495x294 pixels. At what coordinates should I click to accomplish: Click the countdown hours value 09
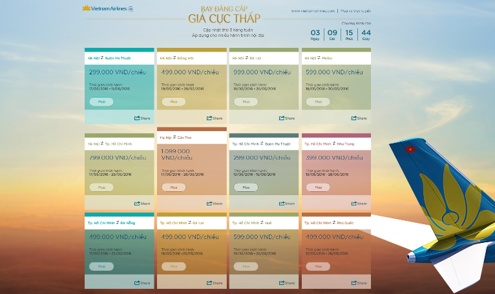coord(332,32)
